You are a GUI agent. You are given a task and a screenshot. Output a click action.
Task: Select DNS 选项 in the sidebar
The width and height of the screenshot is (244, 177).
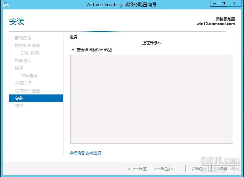pos(30,53)
